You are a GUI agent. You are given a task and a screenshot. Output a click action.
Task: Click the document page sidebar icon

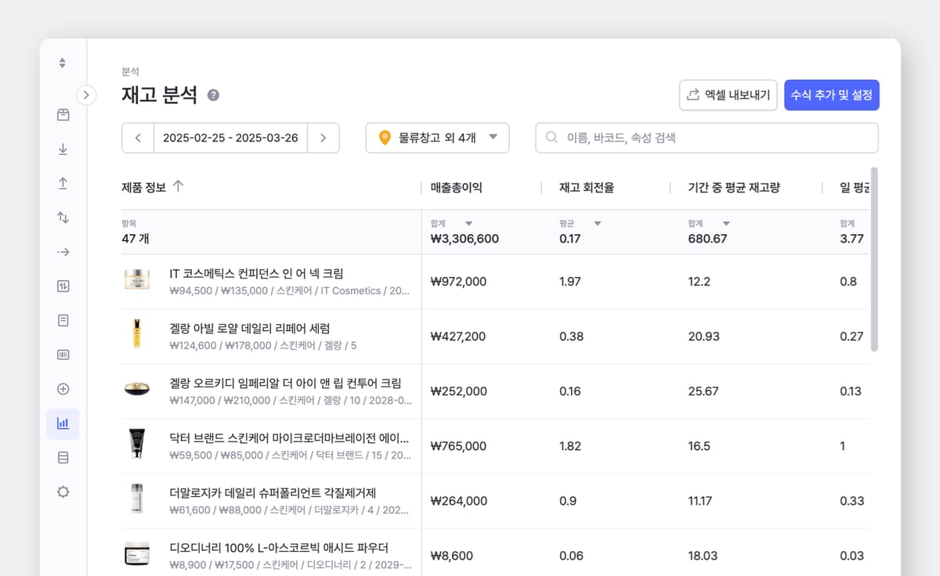[63, 320]
